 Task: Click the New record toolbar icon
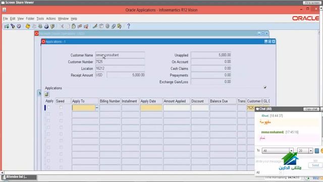pyautogui.click(x=7, y=26)
